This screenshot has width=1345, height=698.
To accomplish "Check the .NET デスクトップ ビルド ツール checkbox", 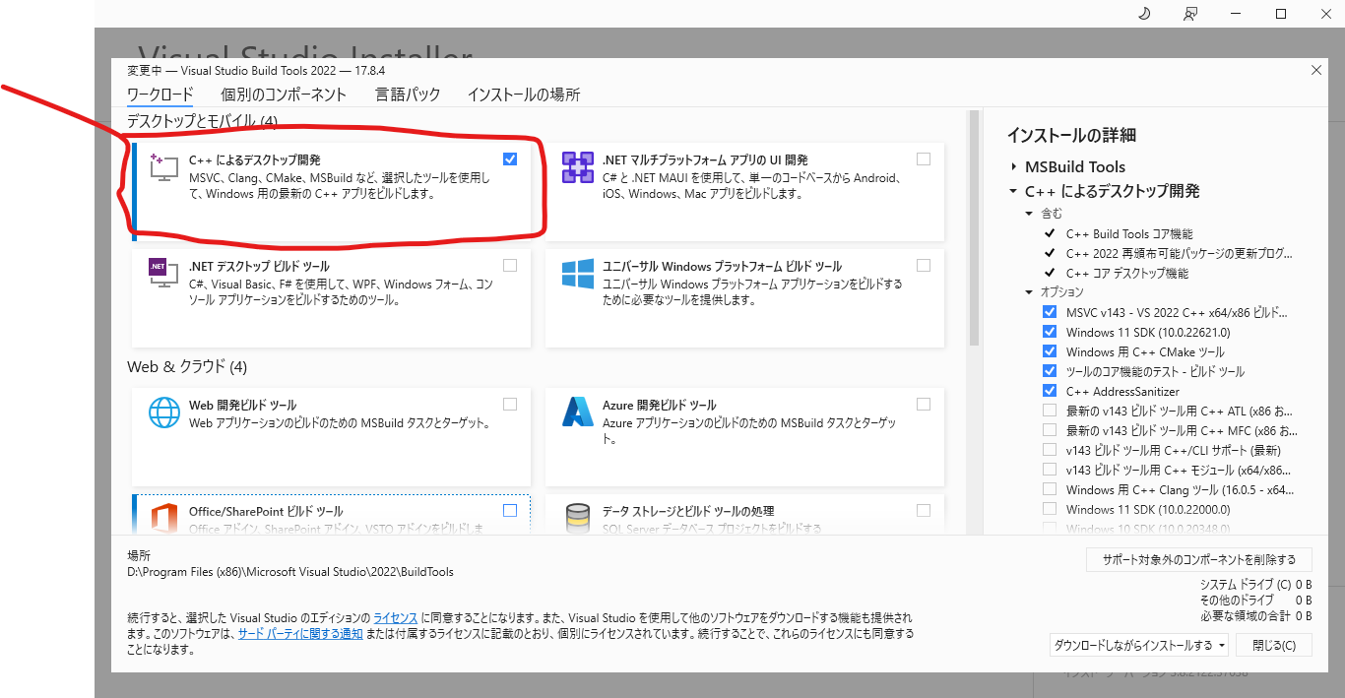I will [x=509, y=265].
